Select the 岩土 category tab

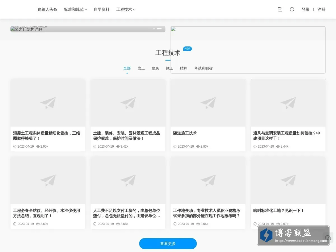(x=141, y=68)
